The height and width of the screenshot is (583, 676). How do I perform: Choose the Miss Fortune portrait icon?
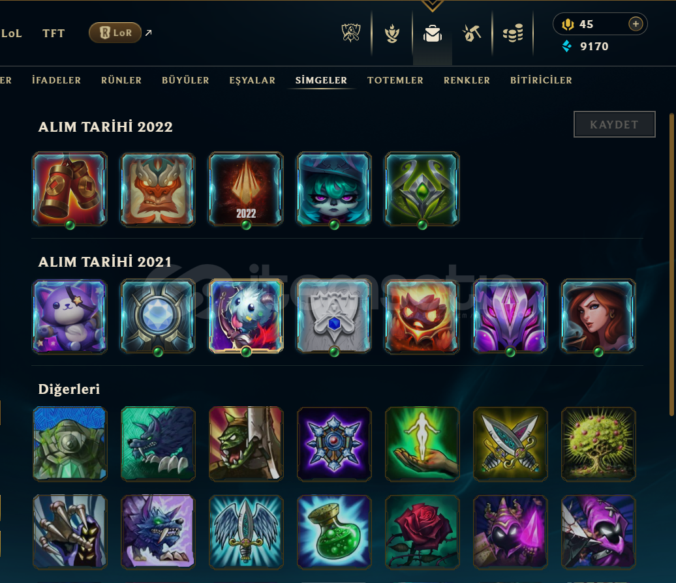pyautogui.click(x=598, y=317)
